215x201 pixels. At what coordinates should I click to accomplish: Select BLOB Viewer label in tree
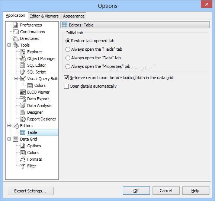pyautogui.click(x=38, y=92)
